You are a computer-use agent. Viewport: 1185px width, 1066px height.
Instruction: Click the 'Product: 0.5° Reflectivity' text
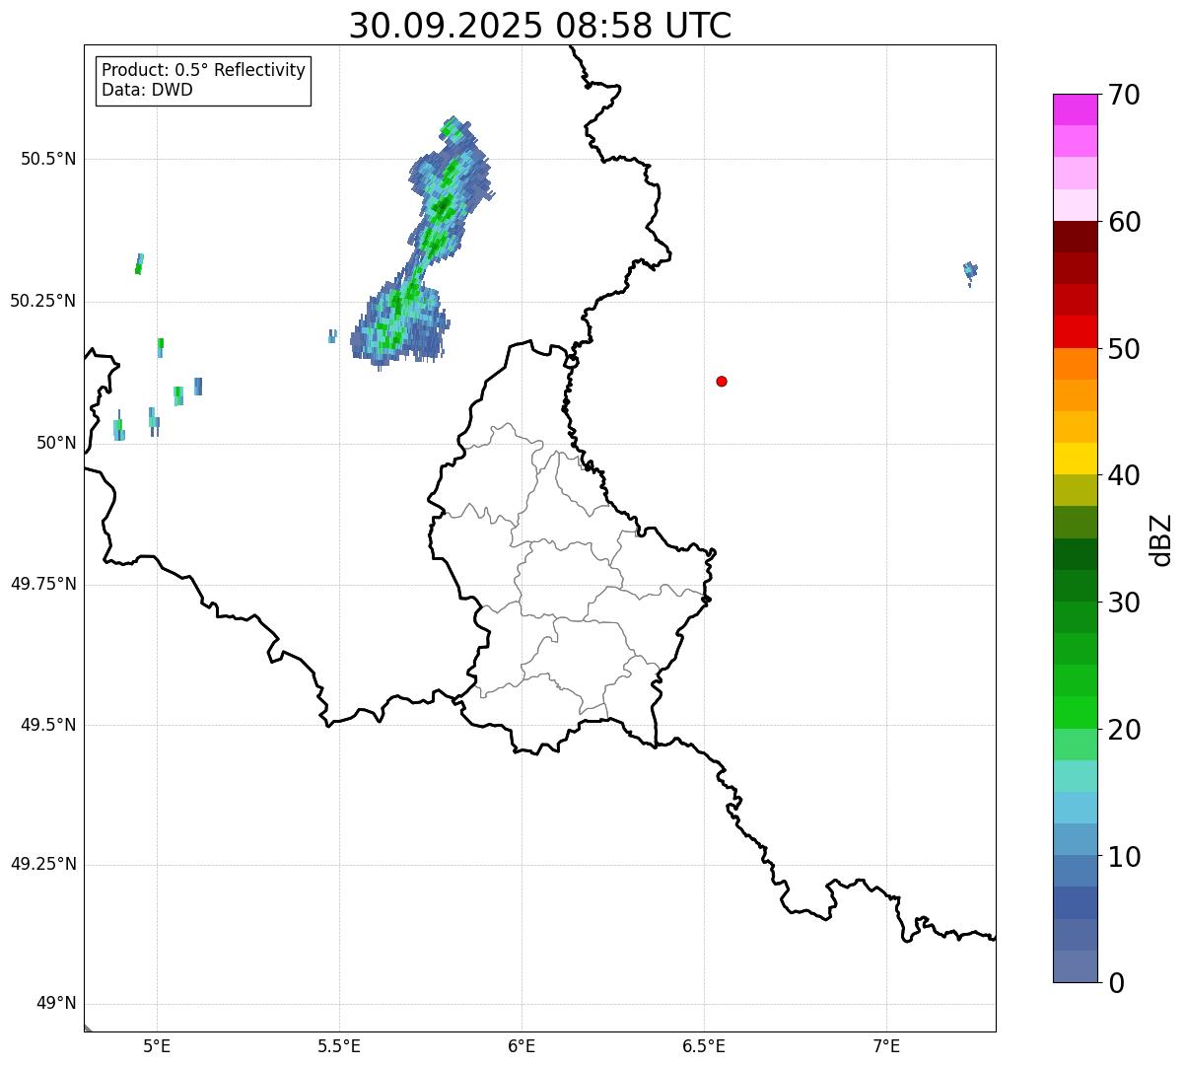[203, 70]
